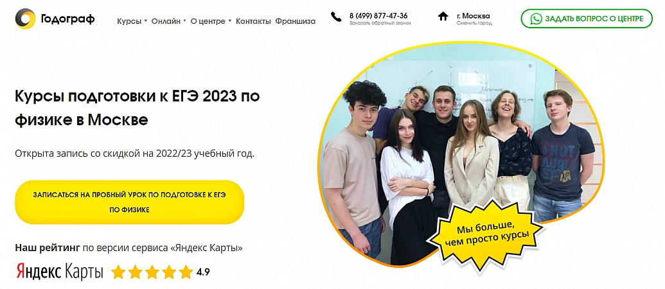Click the Яндекс Карты logo

[x=60, y=272]
